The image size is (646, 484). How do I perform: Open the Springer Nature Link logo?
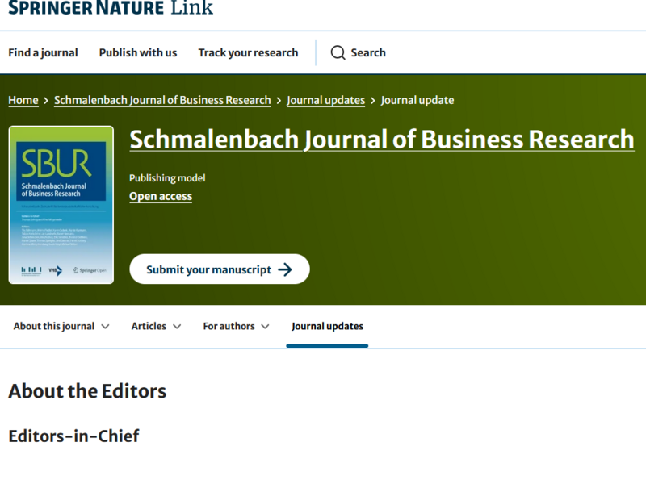[111, 8]
